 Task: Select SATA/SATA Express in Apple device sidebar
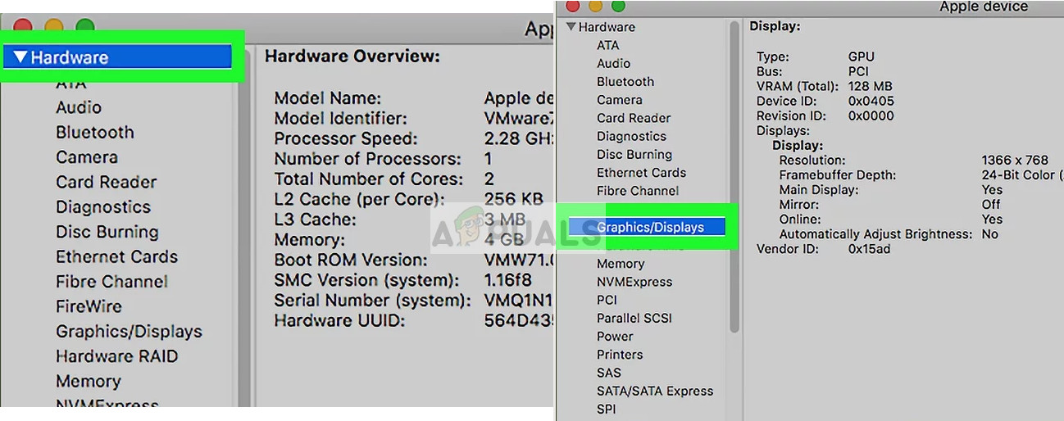(x=655, y=391)
